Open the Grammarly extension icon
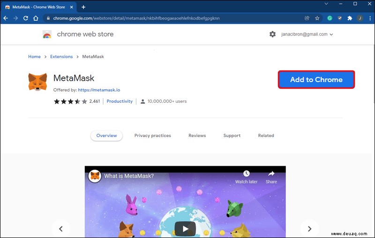The image size is (375, 238). [x=330, y=18]
